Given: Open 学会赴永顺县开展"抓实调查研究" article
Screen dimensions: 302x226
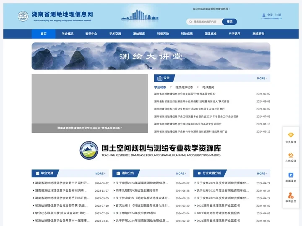Looking at the screenshot, I should click(61, 213).
